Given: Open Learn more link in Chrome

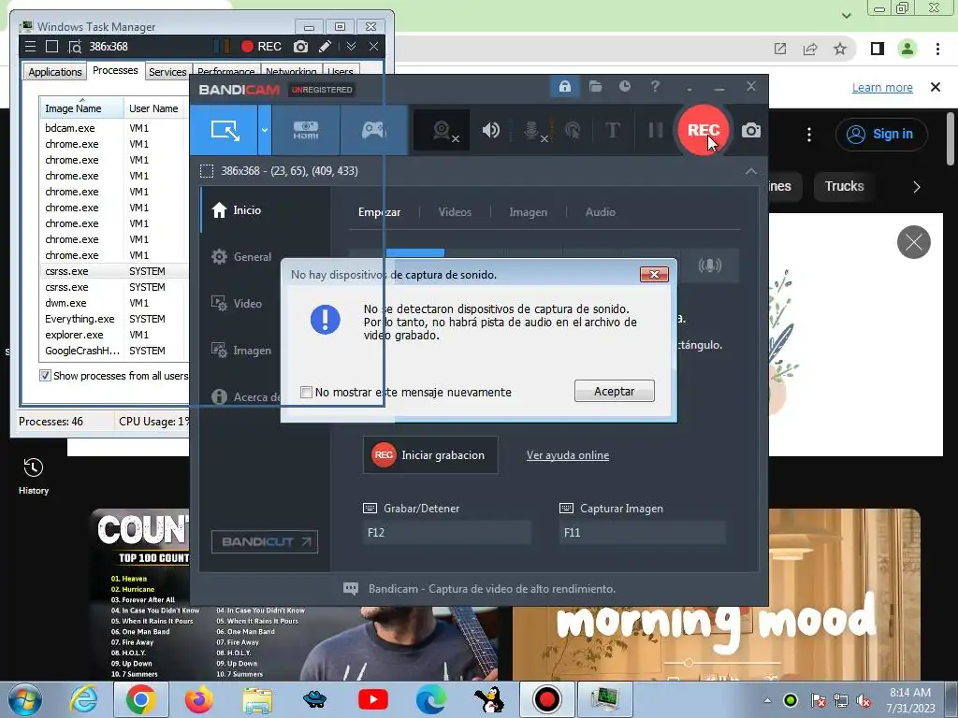Looking at the screenshot, I should click(x=882, y=87).
